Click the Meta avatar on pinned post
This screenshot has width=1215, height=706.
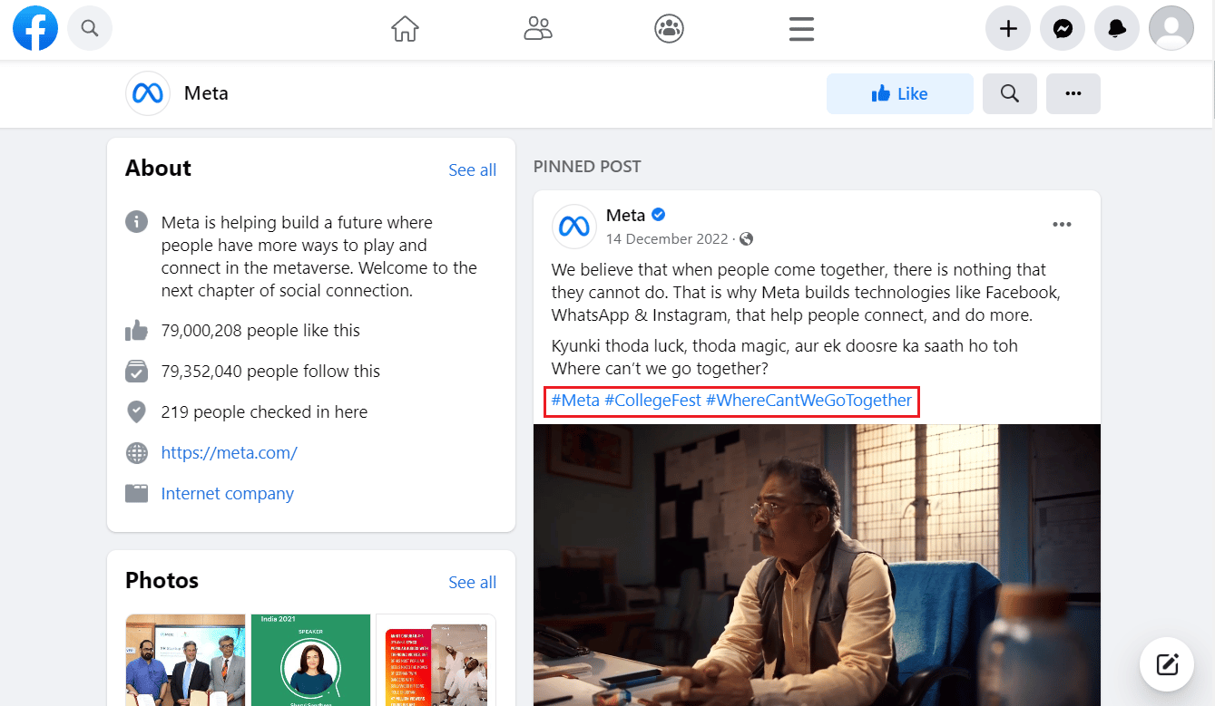[574, 227]
